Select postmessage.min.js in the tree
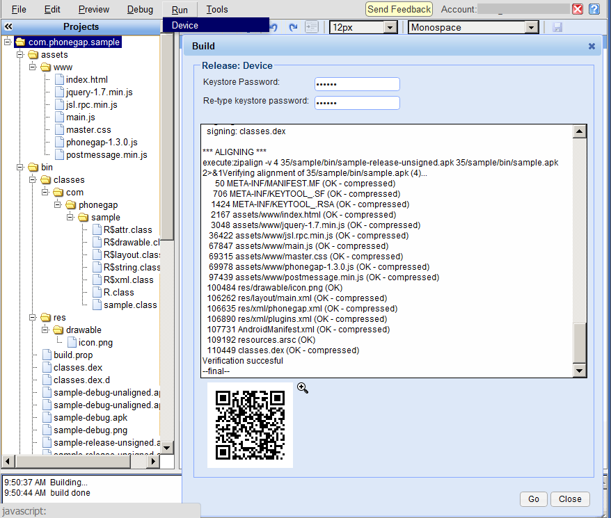The image size is (611, 518). pyautogui.click(x=106, y=154)
